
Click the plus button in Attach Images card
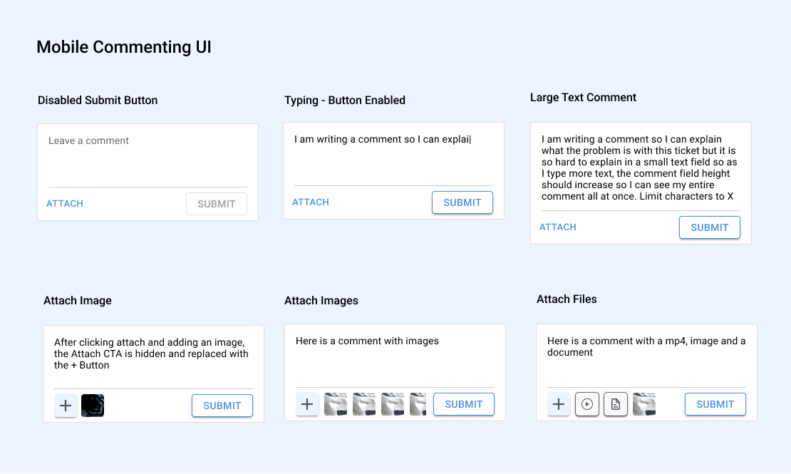pyautogui.click(x=307, y=404)
